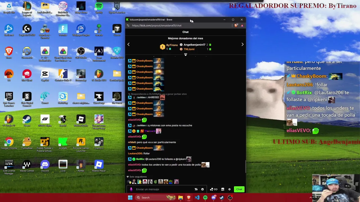Select iLok License Manager desktop icon
This screenshot has height=202, width=360.
pos(9,167)
